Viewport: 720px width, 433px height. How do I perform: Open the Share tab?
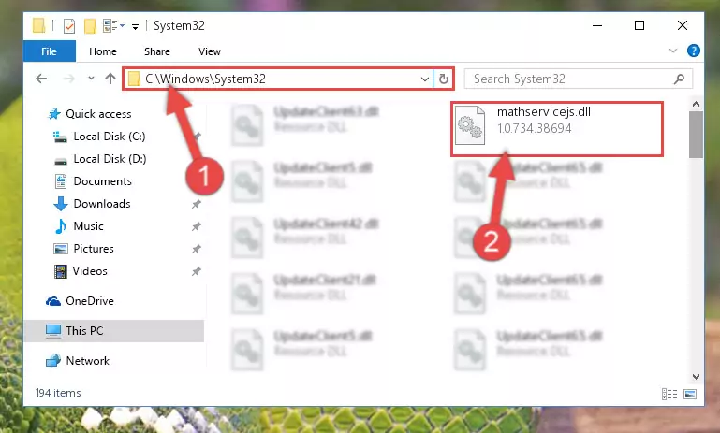[157, 51]
